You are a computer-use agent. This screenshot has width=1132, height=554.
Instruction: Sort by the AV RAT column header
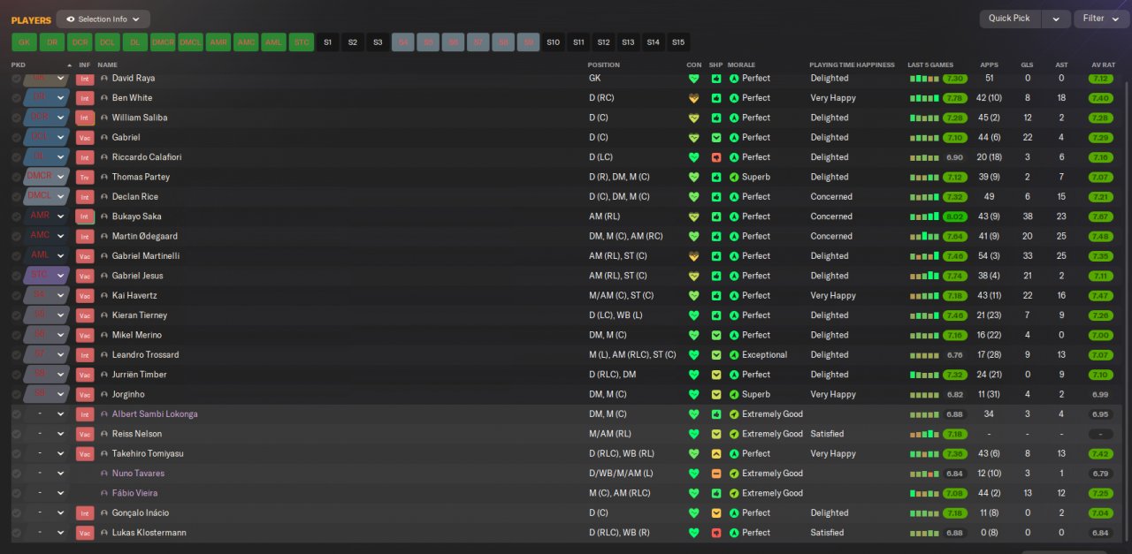(x=1103, y=65)
